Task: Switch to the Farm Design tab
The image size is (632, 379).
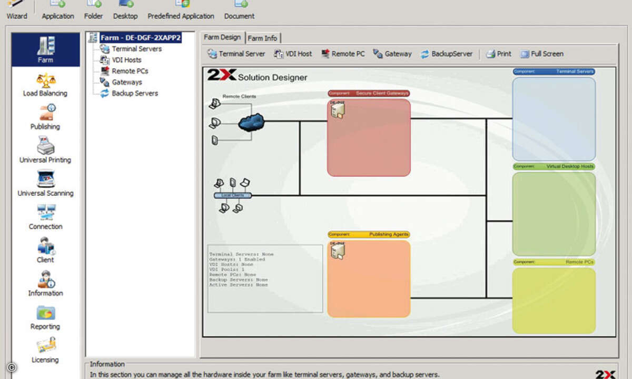Action: tap(222, 37)
